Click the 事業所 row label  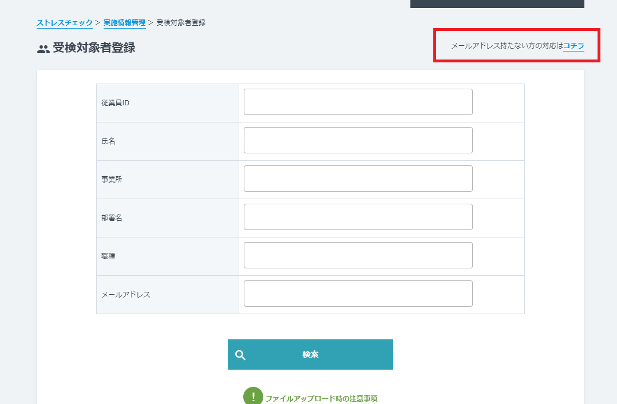pyautogui.click(x=112, y=179)
